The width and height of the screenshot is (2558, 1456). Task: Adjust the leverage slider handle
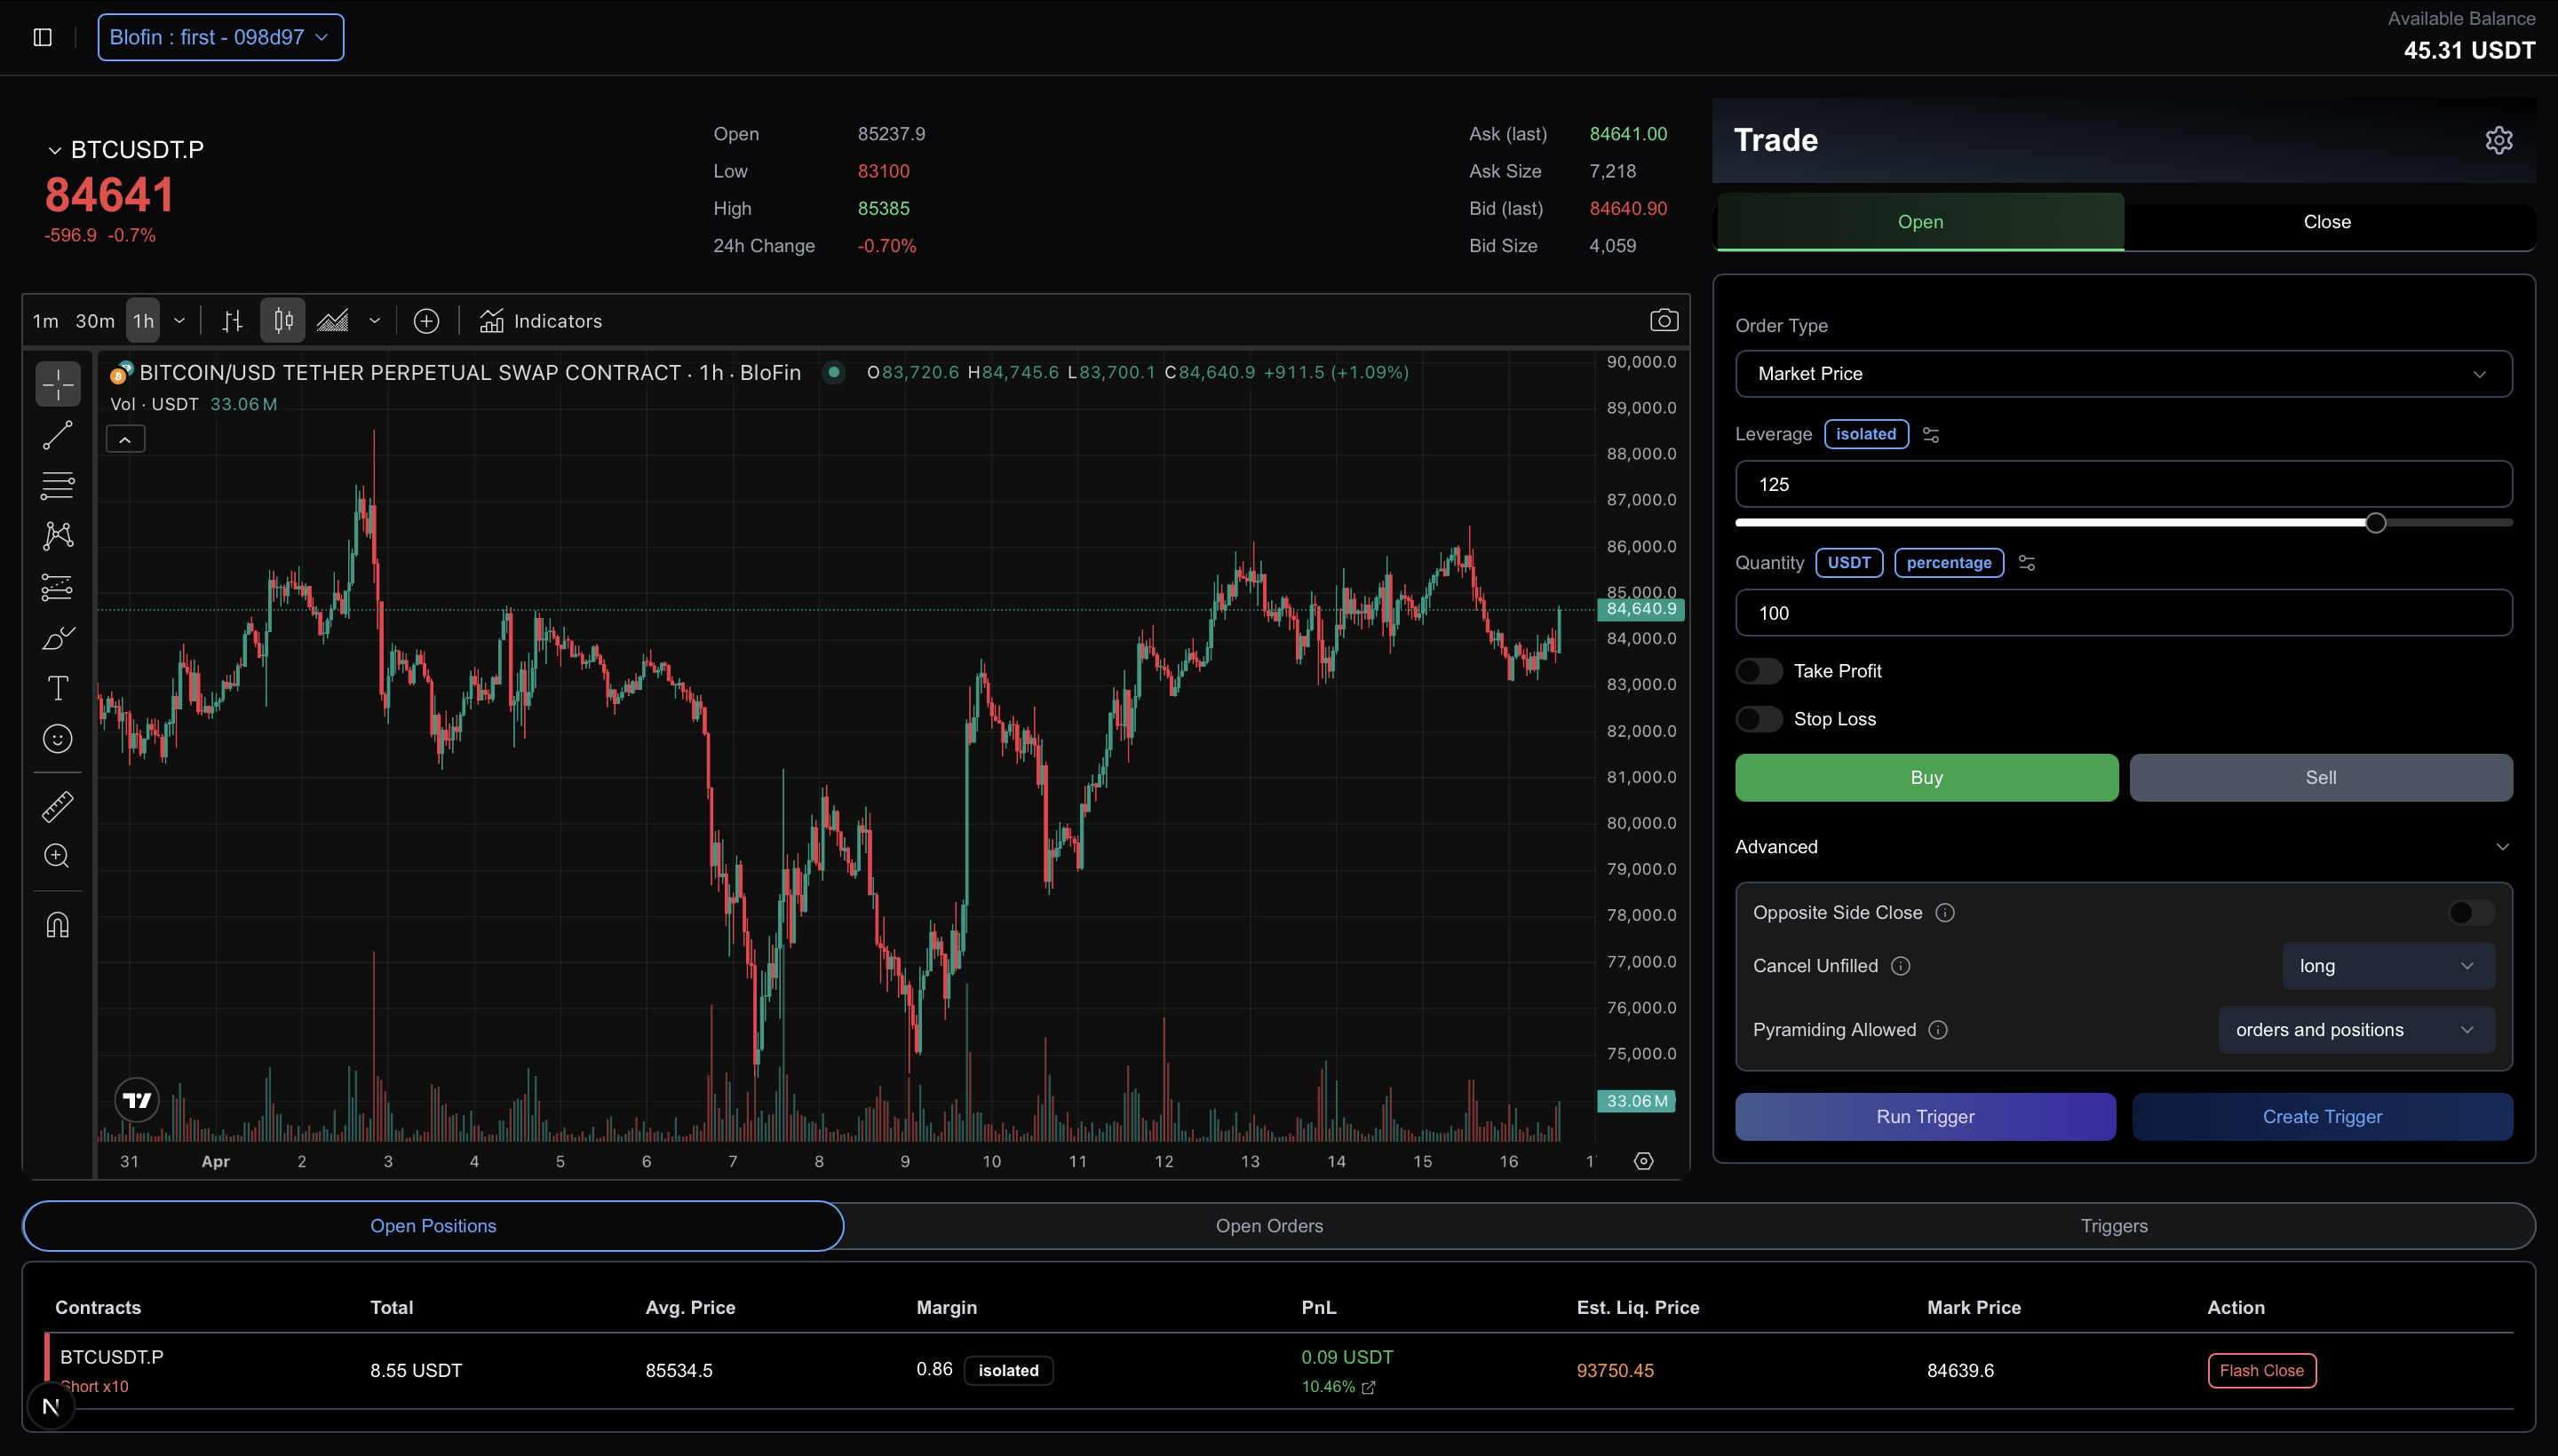click(2375, 523)
